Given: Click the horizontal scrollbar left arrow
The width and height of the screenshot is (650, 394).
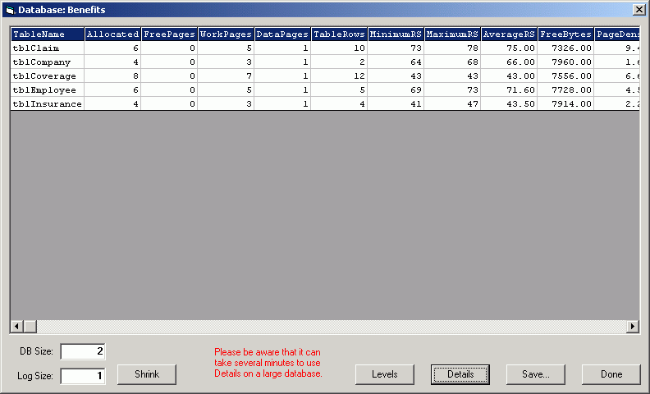Looking at the screenshot, I should pyautogui.click(x=16, y=327).
